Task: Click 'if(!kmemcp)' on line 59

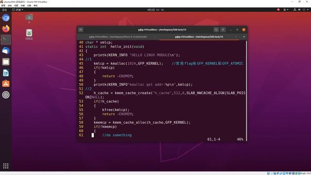Action: (105, 127)
